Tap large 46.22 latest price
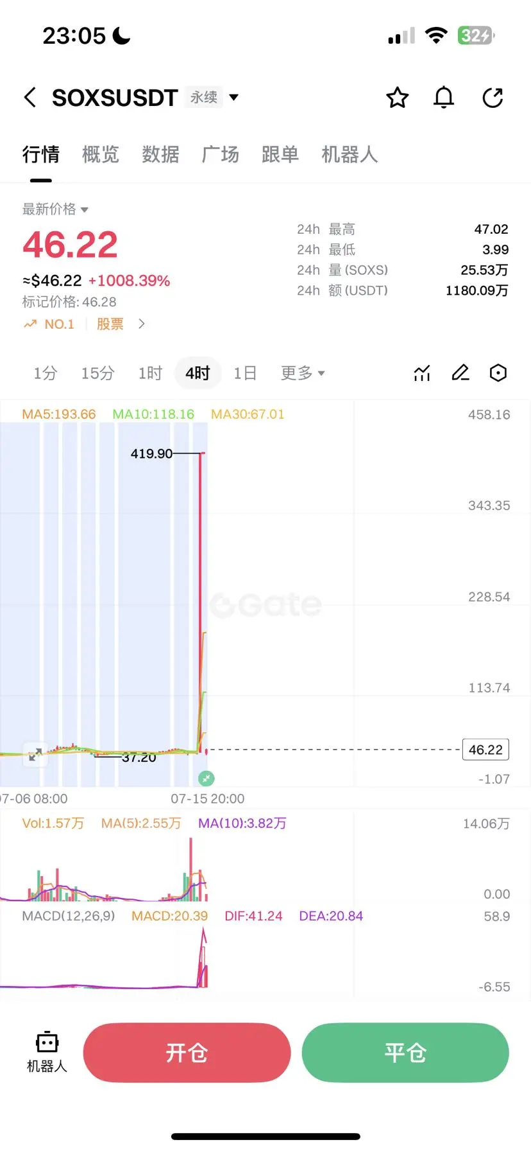Viewport: 531px width, 1151px height. pos(71,245)
